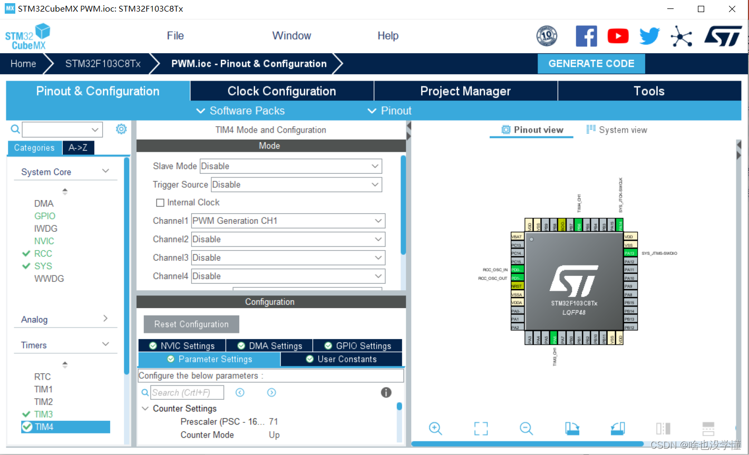Click the PA9 pin on the chip
The width and height of the screenshot is (749, 455).
630,286
